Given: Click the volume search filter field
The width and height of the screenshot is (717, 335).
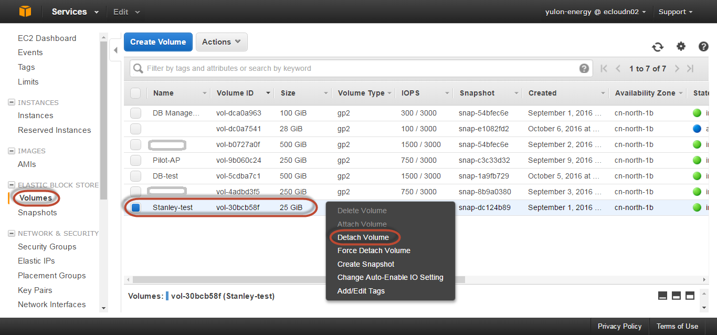Looking at the screenshot, I should tap(357, 69).
